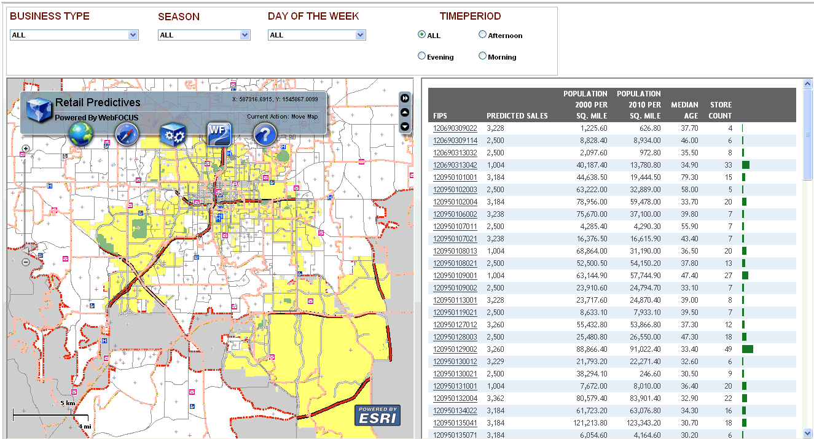
Task: Click the map panel down arrow button
Action: tap(405, 126)
